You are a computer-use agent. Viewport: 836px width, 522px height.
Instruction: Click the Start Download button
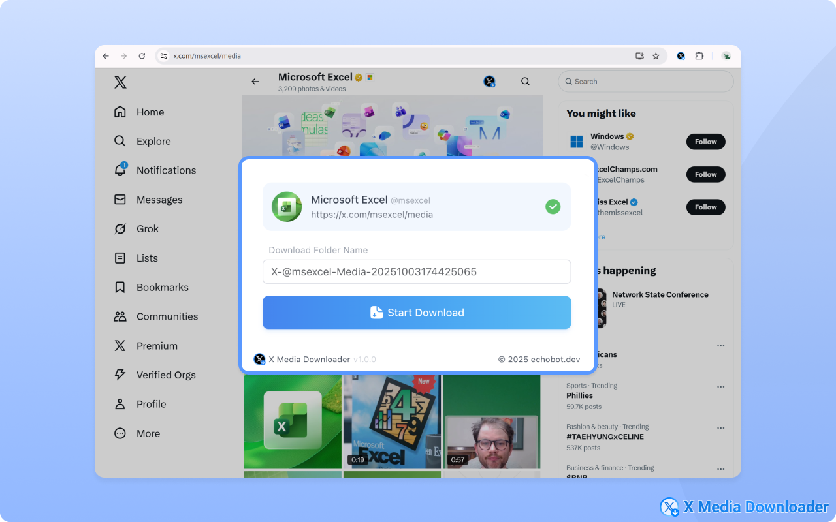(417, 313)
